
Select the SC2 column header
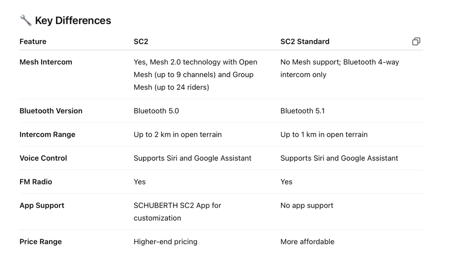coord(141,41)
